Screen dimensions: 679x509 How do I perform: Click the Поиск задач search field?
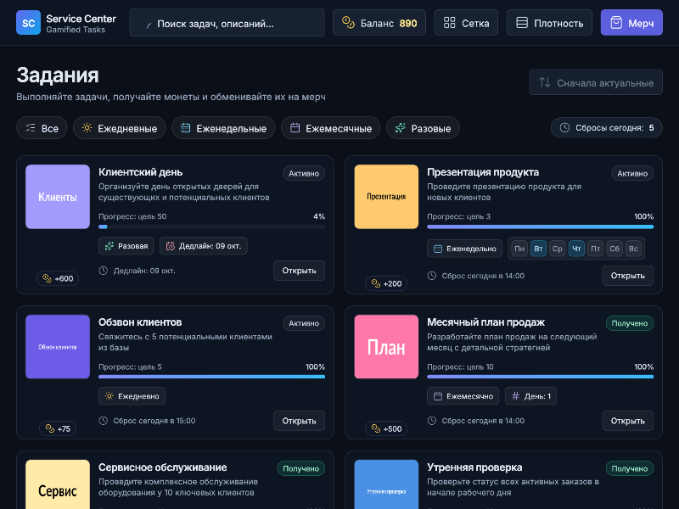227,23
